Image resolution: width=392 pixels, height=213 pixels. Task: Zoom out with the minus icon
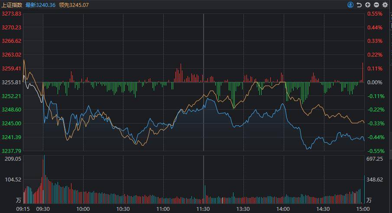tap(376, 5)
